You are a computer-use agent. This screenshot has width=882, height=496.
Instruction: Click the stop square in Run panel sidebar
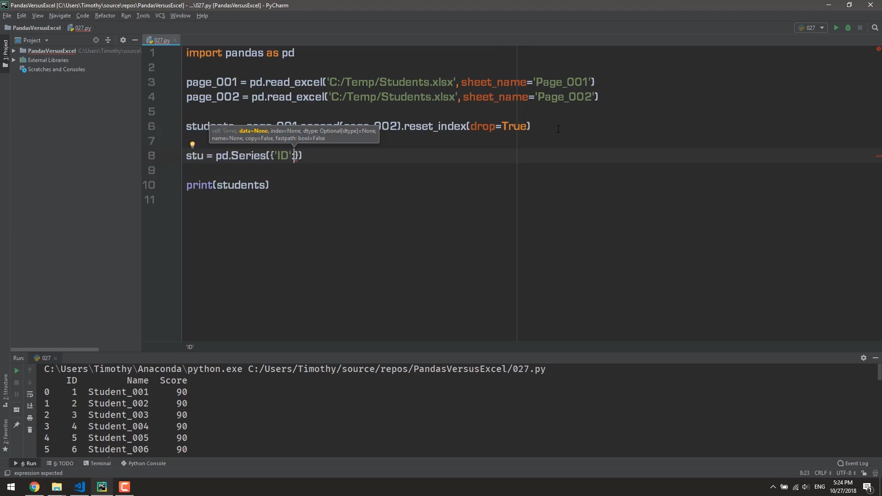point(17,382)
